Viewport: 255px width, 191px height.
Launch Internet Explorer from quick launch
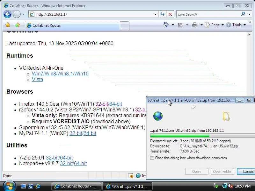coord(38,186)
